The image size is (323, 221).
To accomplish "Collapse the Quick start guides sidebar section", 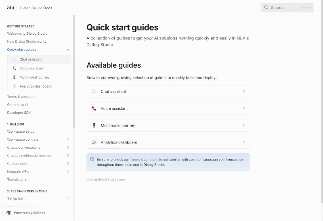I will pyautogui.click(x=67, y=50).
